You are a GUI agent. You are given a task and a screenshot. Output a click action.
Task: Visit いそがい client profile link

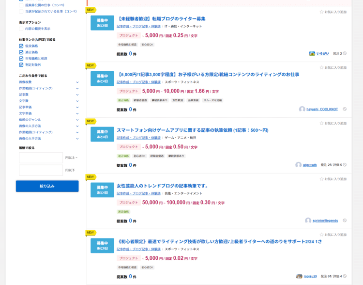point(323,54)
